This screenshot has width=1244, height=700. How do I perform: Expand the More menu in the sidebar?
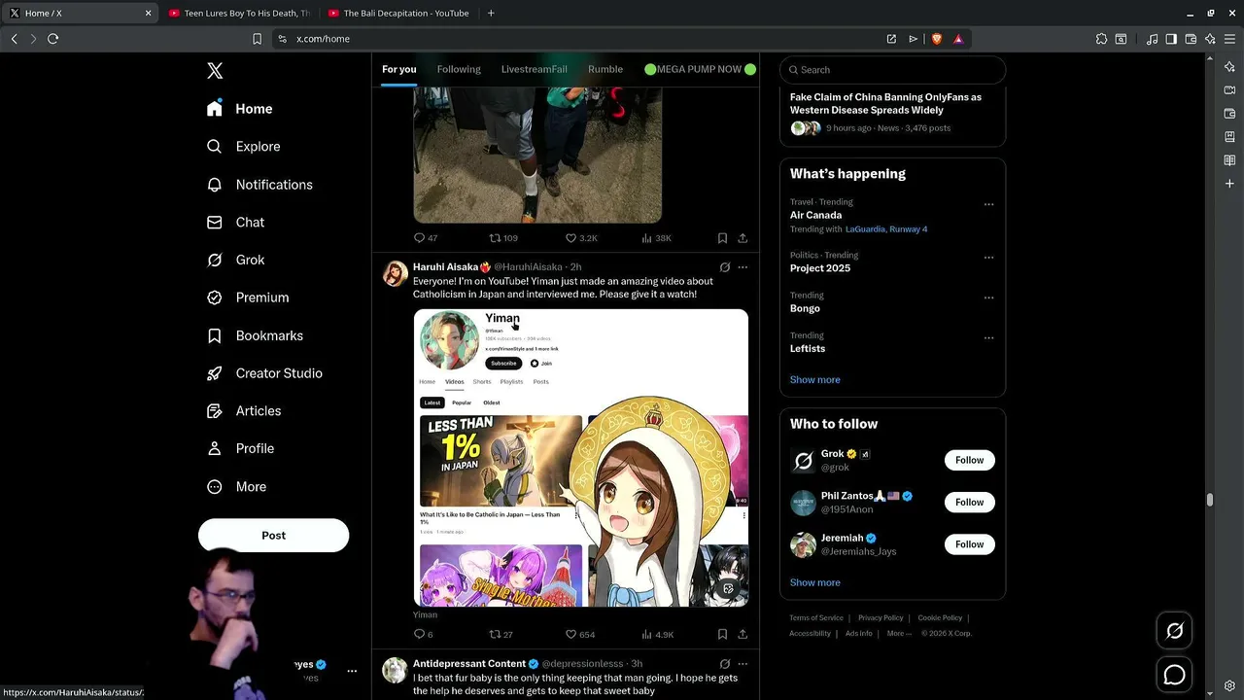point(237,487)
